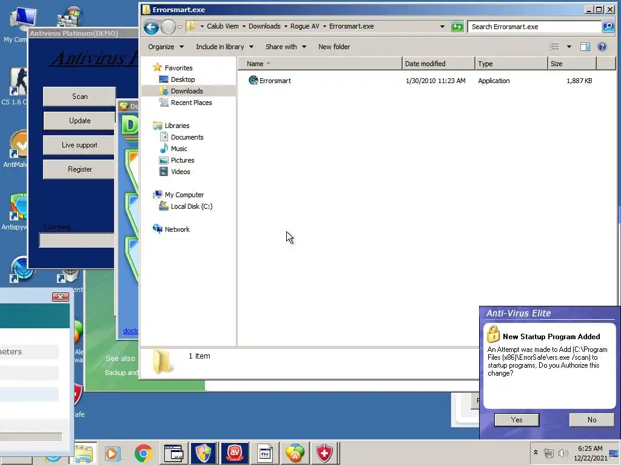Close the partially hidden bottom-left window

(61, 297)
